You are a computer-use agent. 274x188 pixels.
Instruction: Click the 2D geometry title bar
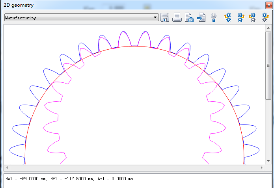coord(118,5)
